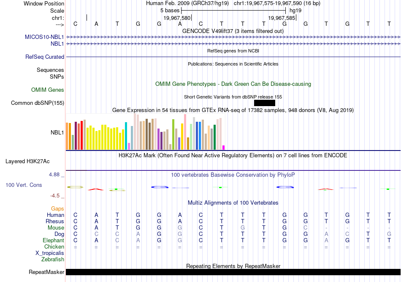Viewport: 401px width, 282px height.
Task: Click the chr1:19,967,575-19,967,590 (16 bp) coordinates text
Action: (277, 3)
